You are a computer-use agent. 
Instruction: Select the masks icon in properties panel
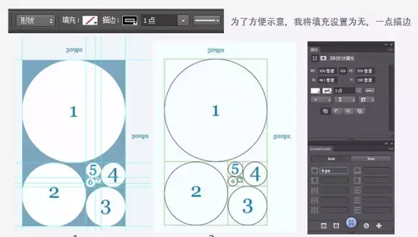point(323,58)
